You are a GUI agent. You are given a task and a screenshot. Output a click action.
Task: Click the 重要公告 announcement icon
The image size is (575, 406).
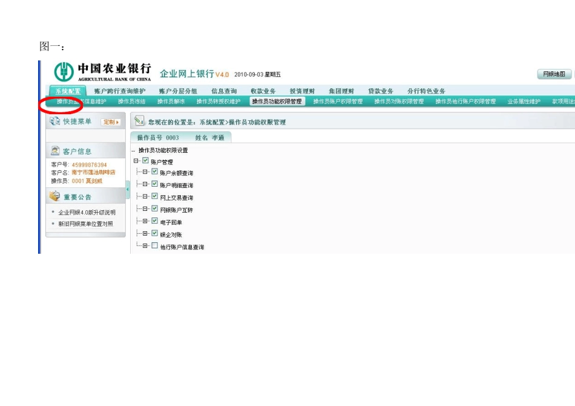55,196
